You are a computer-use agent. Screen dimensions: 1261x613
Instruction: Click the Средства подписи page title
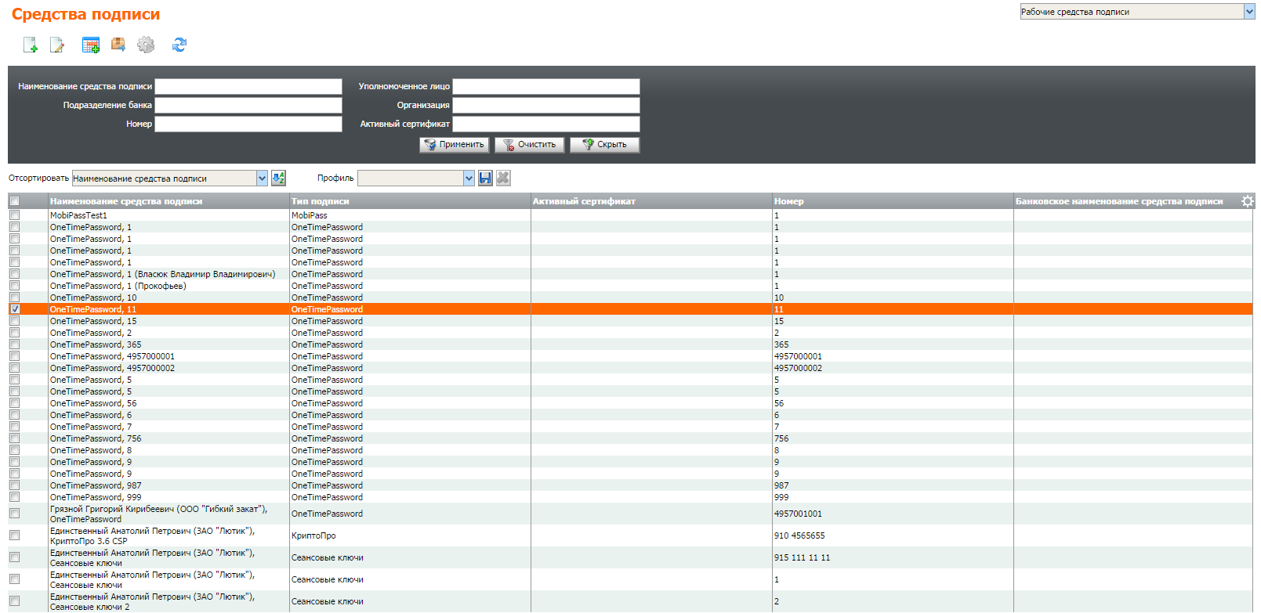pos(85,14)
